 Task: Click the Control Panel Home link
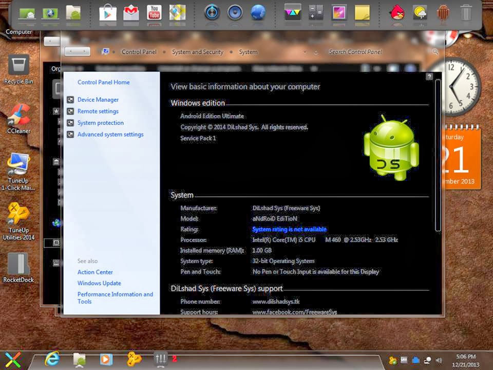pos(103,82)
